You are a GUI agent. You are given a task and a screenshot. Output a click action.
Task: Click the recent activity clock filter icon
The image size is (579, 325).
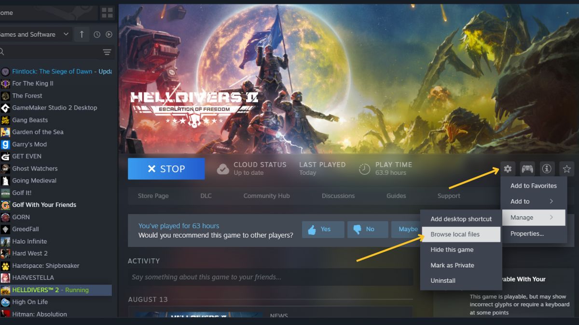pos(97,34)
